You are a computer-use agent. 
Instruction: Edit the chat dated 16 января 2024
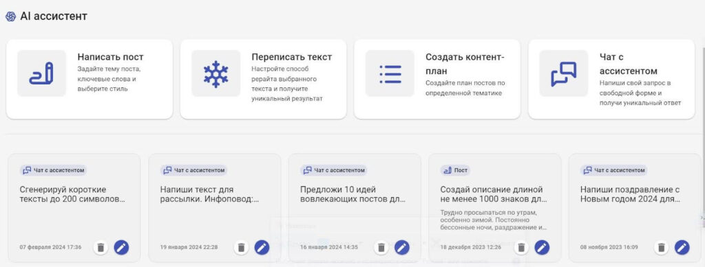(x=402, y=247)
